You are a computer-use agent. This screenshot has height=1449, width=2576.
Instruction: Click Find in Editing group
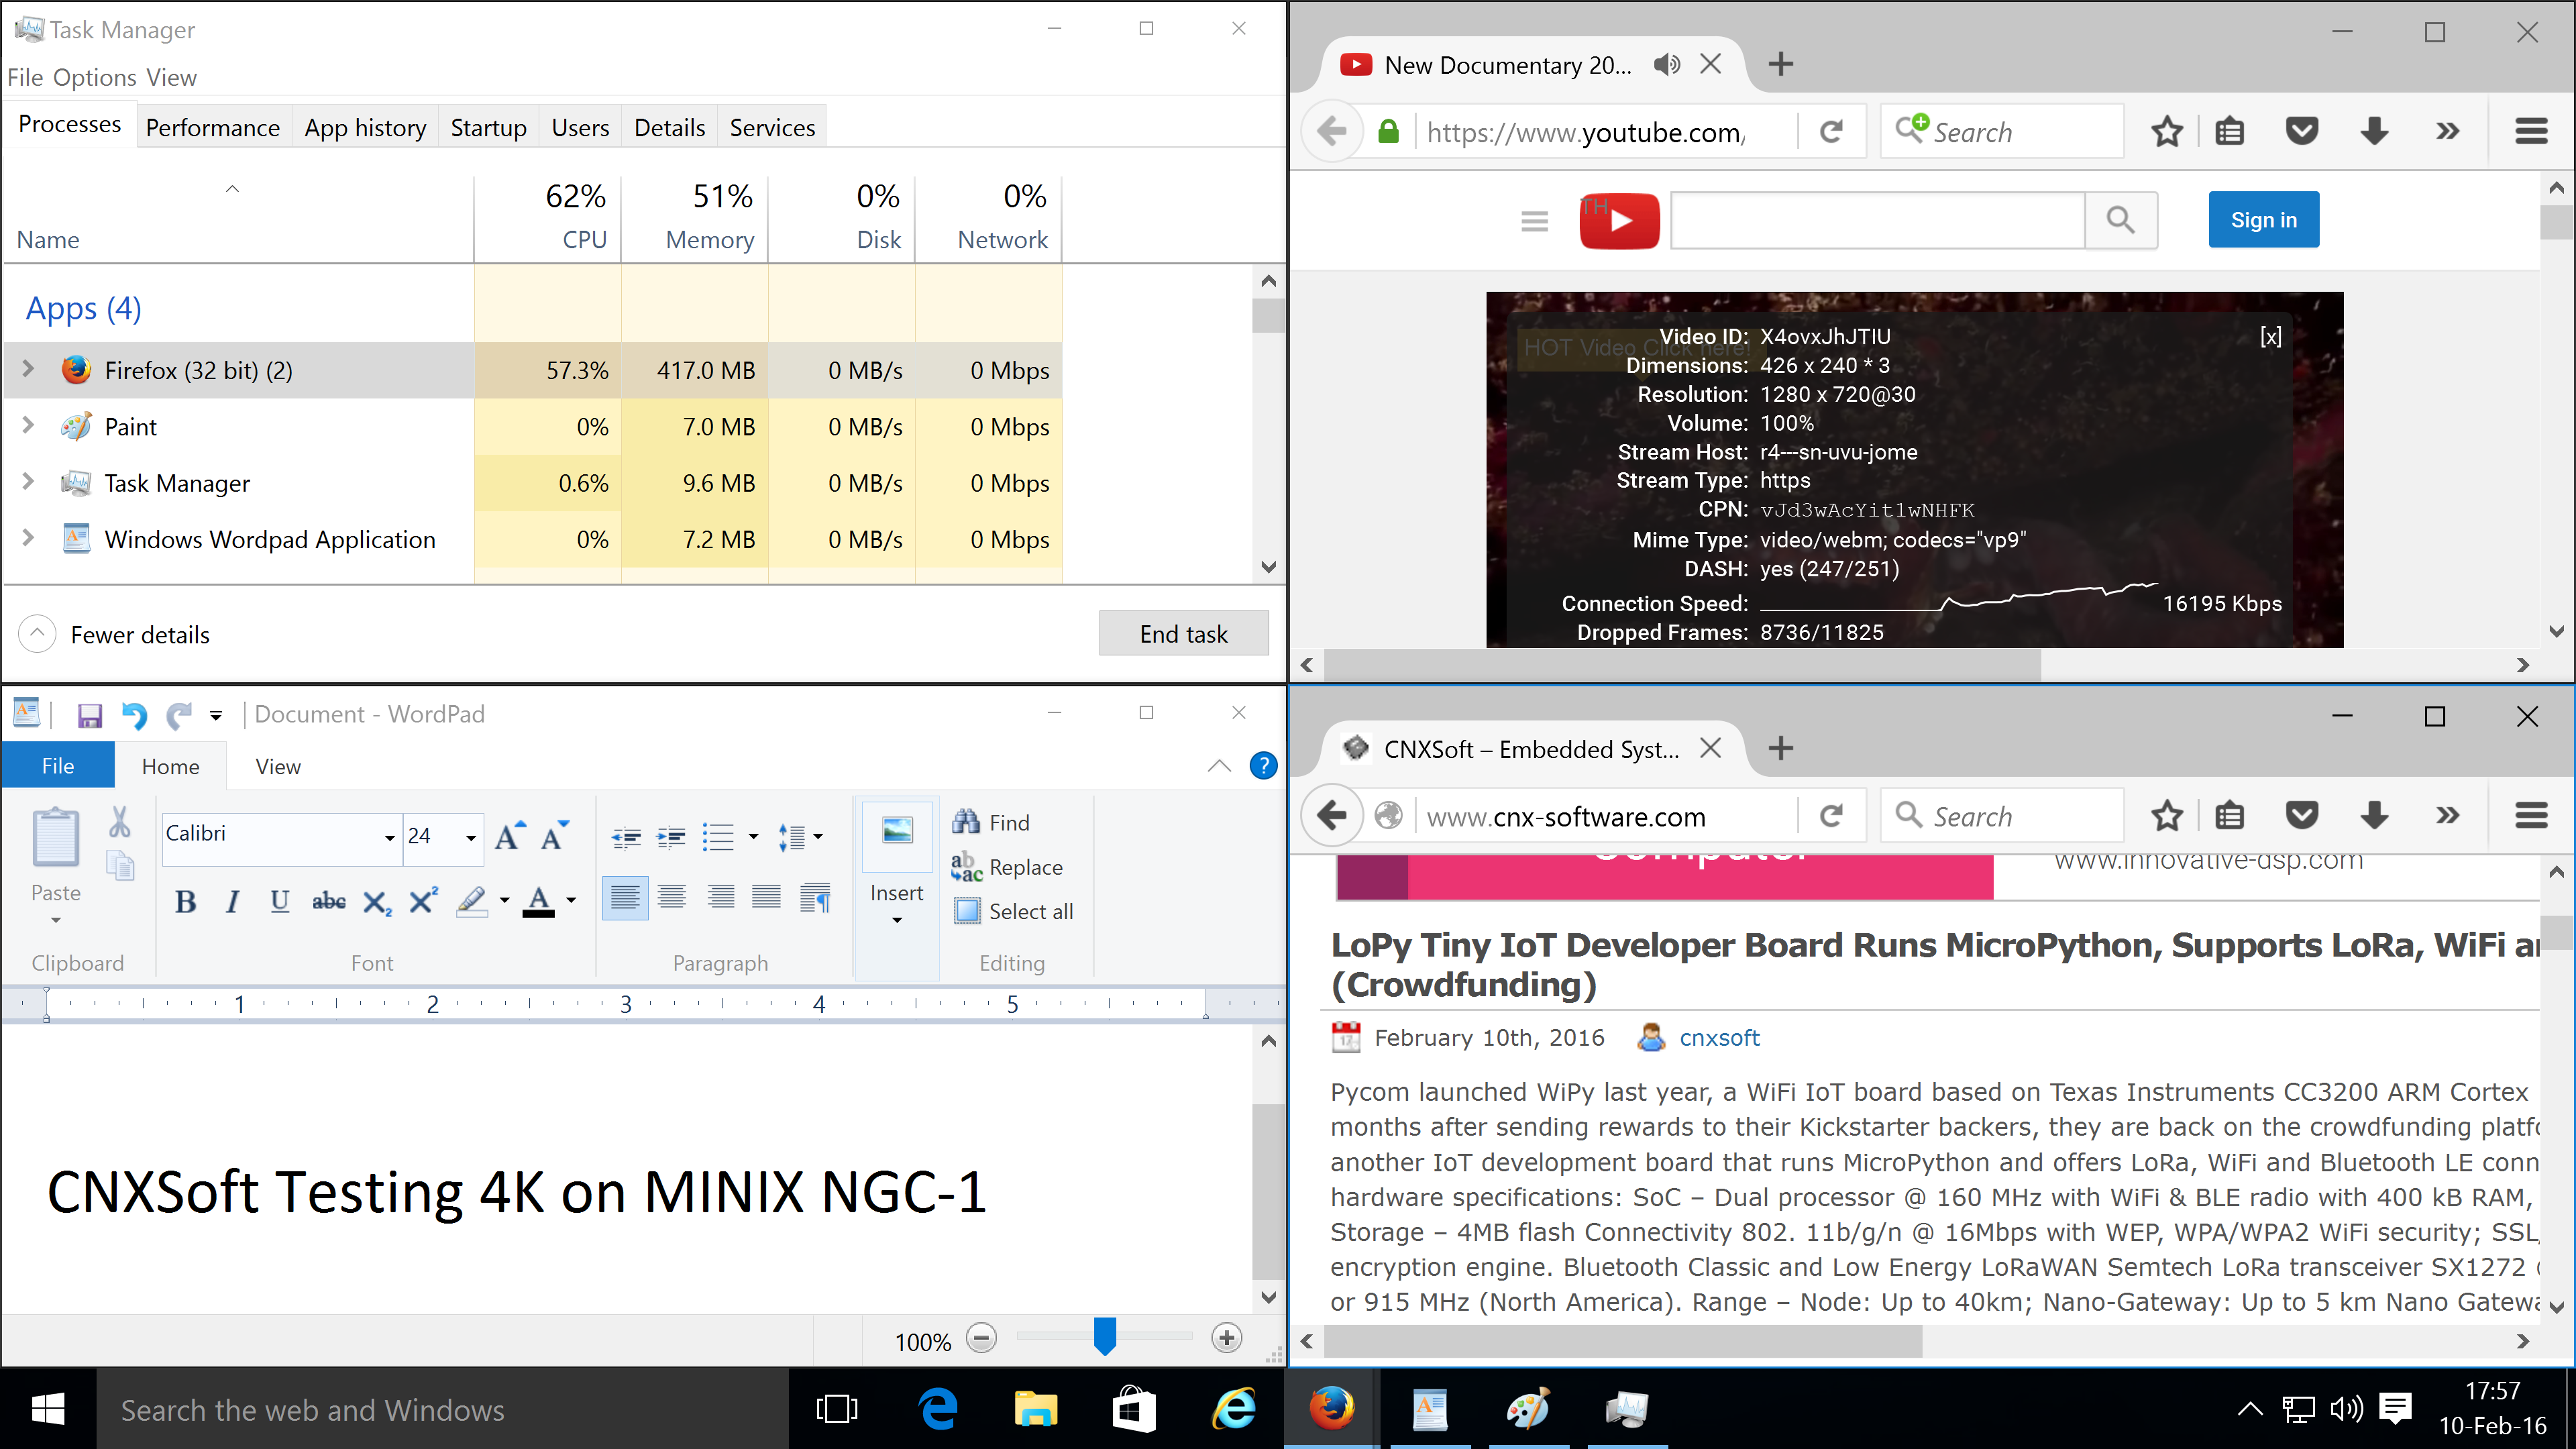(991, 822)
